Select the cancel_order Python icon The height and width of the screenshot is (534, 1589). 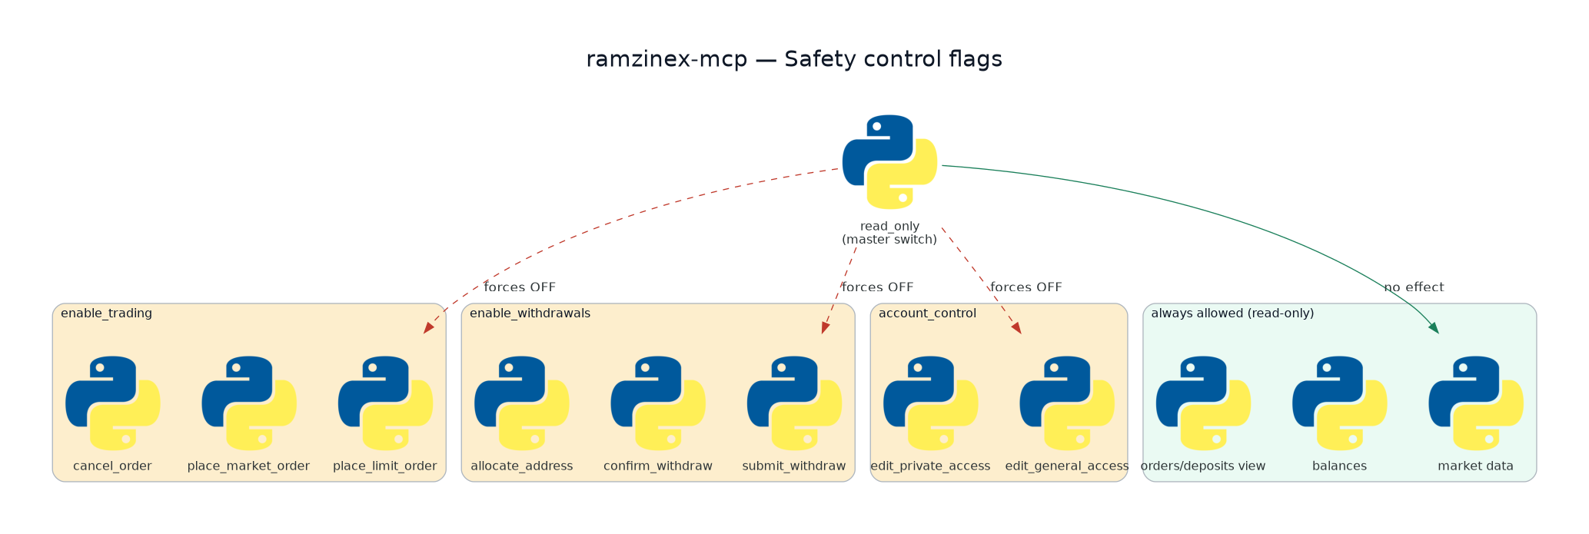[112, 403]
